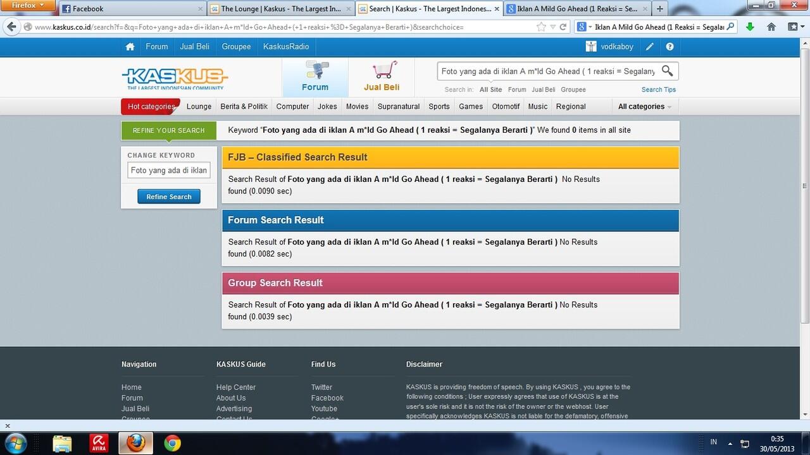Open Help Center footer link
The image size is (810, 455).
coord(236,387)
